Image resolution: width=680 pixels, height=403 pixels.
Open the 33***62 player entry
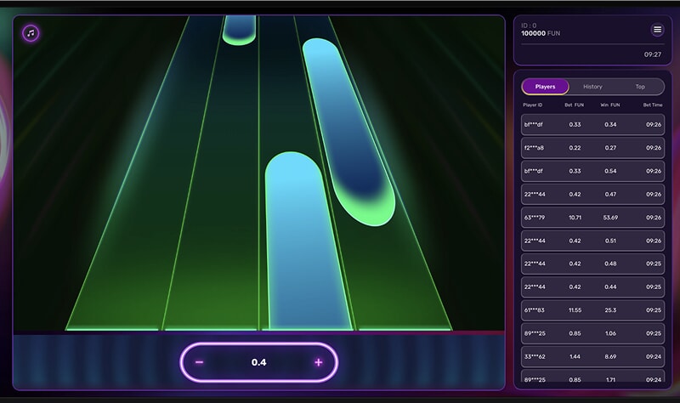(592, 357)
